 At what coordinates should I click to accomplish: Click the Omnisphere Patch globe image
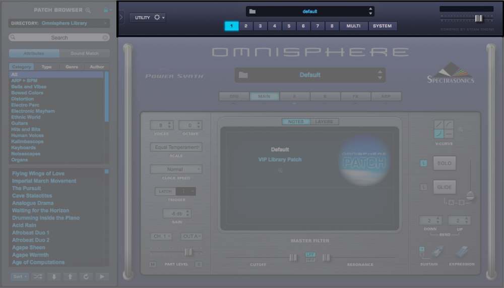pyautogui.click(x=364, y=160)
